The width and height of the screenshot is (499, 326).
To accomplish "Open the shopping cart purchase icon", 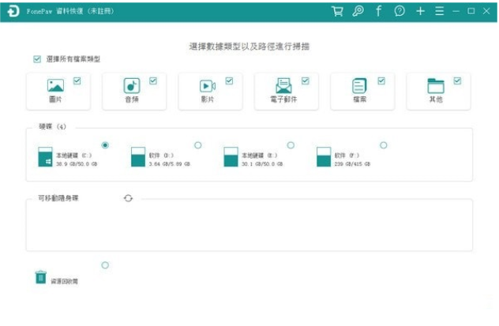I will point(338,11).
